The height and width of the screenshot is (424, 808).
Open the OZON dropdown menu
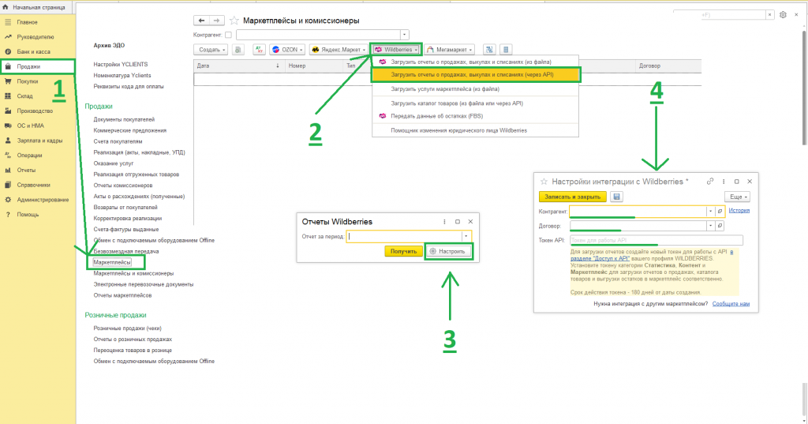point(287,50)
